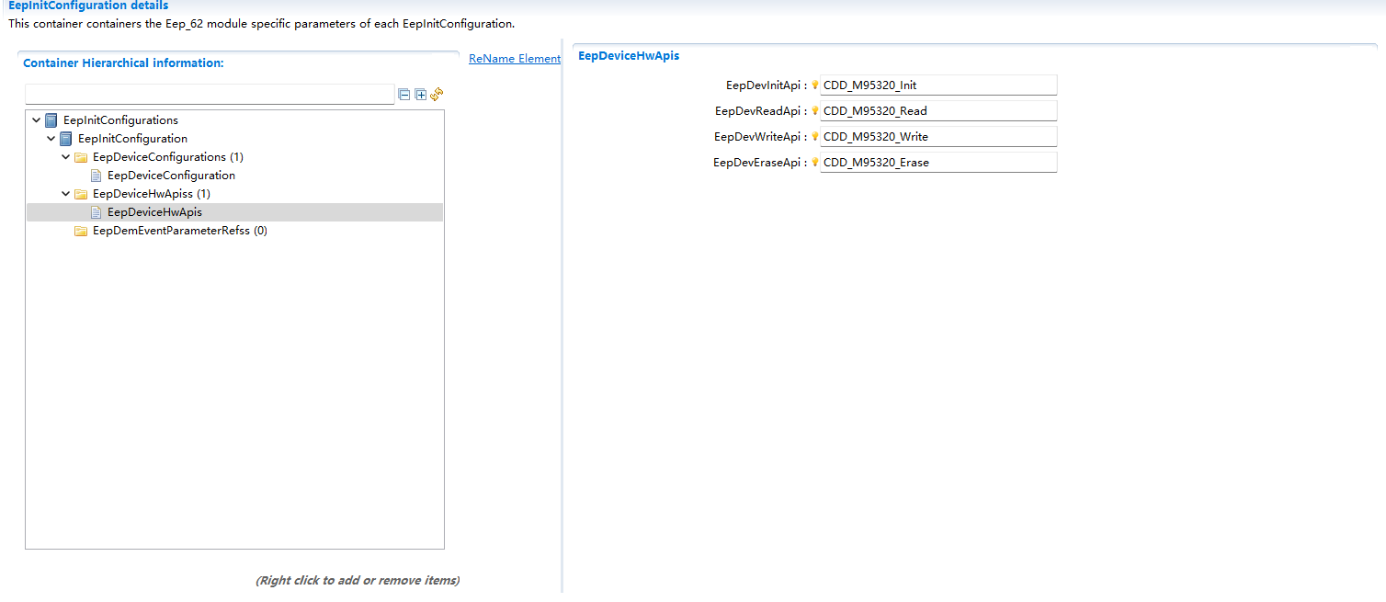Click the lightbulb hint beside EepDevInitApi
This screenshot has width=1386, height=602.
coord(814,85)
